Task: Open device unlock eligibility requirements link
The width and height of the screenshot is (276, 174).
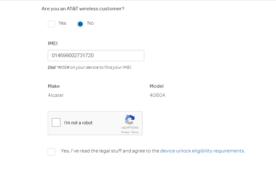Action: pos(202,151)
